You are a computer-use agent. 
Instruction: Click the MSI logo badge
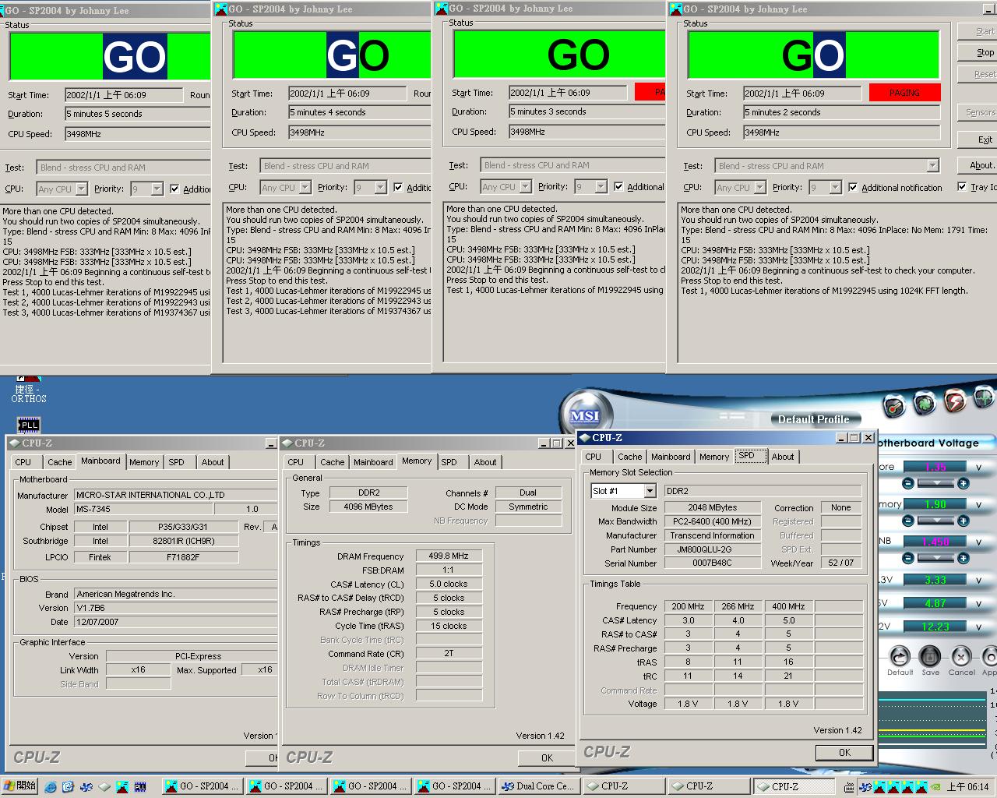(x=584, y=416)
